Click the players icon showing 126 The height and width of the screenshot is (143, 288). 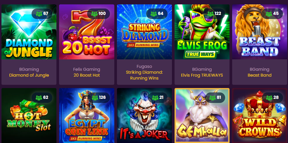point(95,98)
